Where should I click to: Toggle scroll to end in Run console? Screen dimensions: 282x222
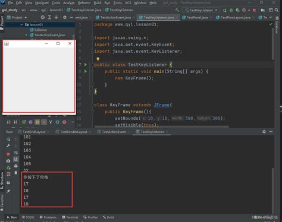[15, 159]
